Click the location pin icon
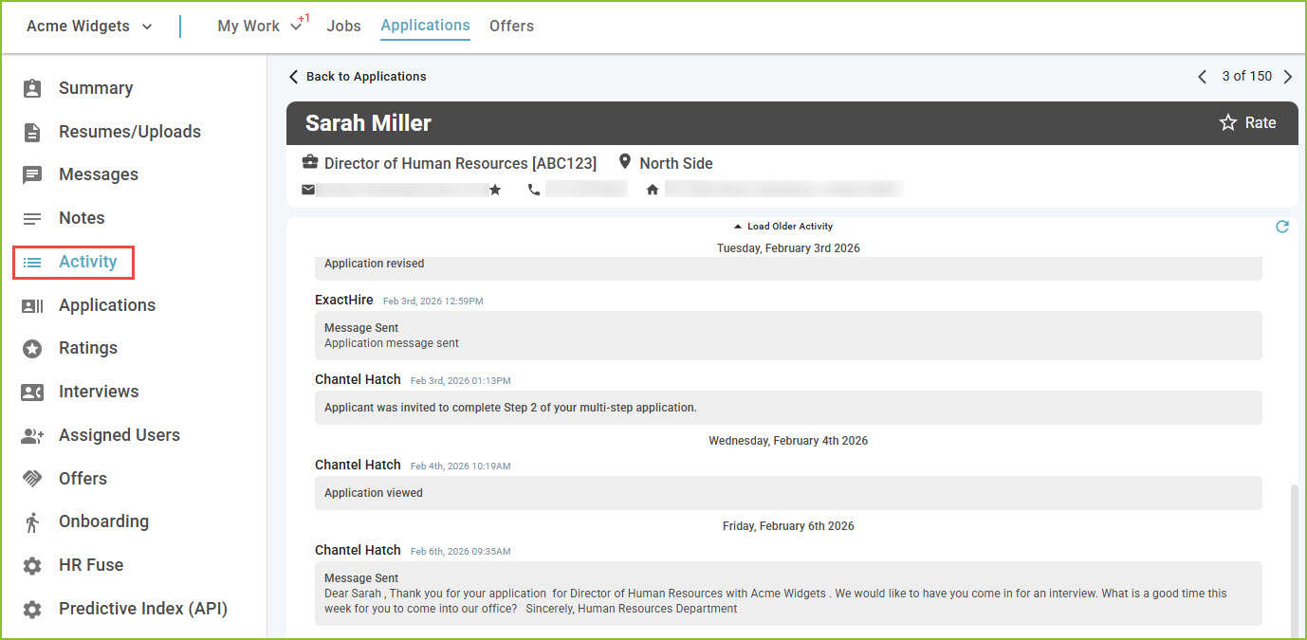This screenshot has width=1307, height=640. 625,162
